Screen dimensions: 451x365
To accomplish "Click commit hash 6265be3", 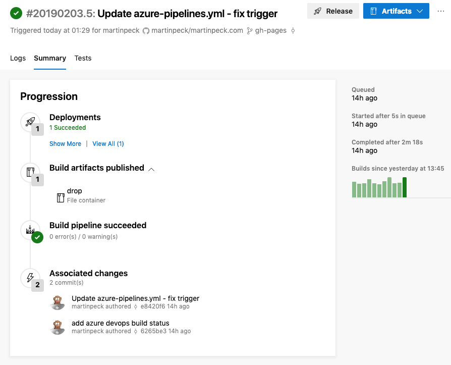I will (x=153, y=331).
